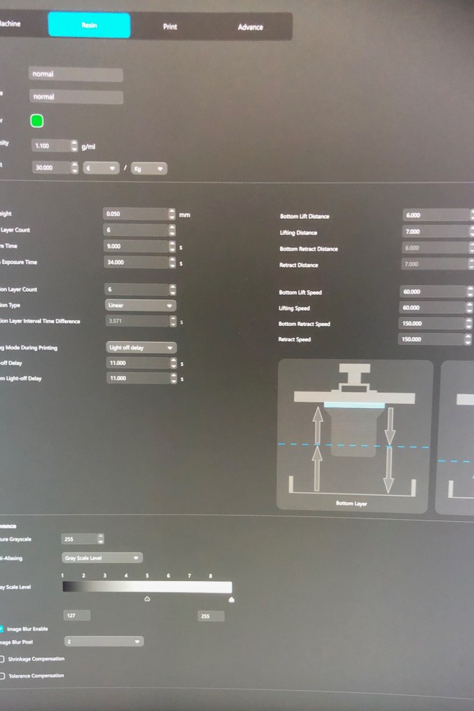
Task: Switch to the Print tab
Action: point(170,26)
